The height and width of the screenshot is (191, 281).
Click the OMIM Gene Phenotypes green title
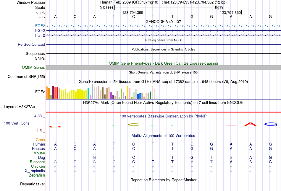[x=163, y=63]
